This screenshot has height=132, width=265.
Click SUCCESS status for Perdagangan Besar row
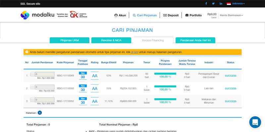coord(231,76)
